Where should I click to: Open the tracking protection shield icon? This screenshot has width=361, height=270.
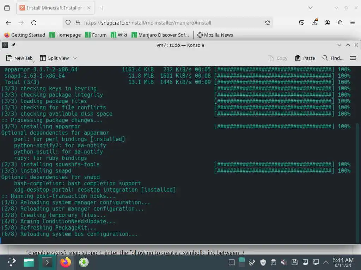coord(68,22)
